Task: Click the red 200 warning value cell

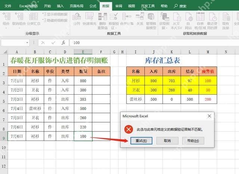Action: (208, 99)
